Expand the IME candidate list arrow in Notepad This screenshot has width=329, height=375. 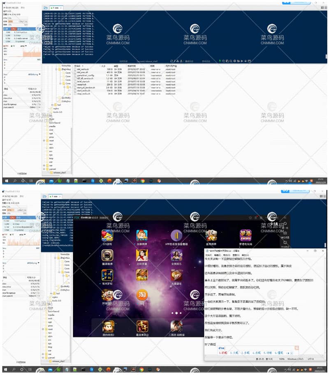(x=292, y=353)
